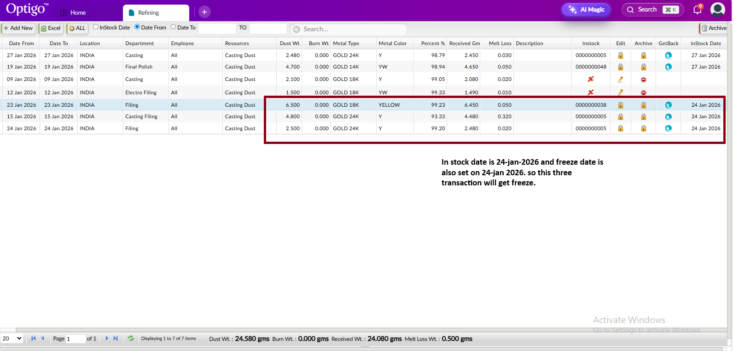Screen dimensions: 733x351
Task: Go to the last page using pager arrow
Action: (x=116, y=338)
